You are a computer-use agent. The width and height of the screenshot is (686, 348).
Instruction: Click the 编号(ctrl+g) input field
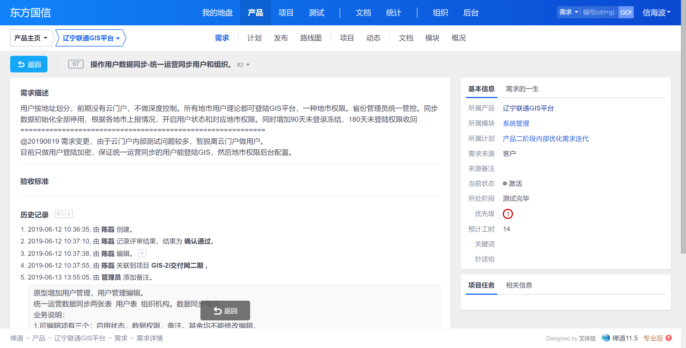tap(599, 12)
